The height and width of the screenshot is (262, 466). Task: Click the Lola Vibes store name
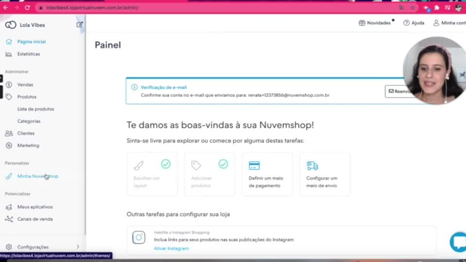tap(33, 25)
